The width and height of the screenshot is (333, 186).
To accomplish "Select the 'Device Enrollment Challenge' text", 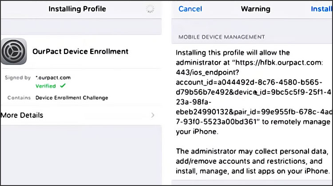I will [x=72, y=98].
